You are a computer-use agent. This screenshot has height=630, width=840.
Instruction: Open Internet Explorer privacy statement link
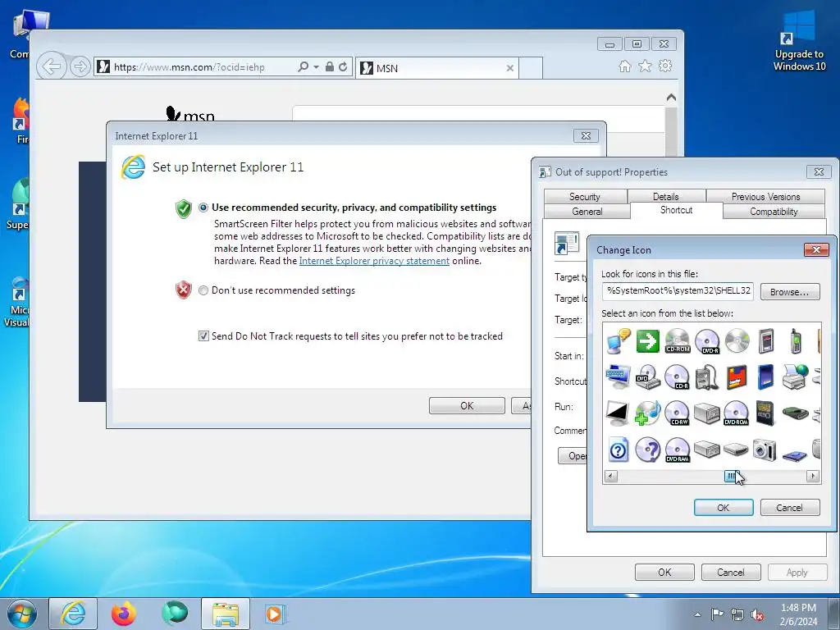(x=374, y=261)
